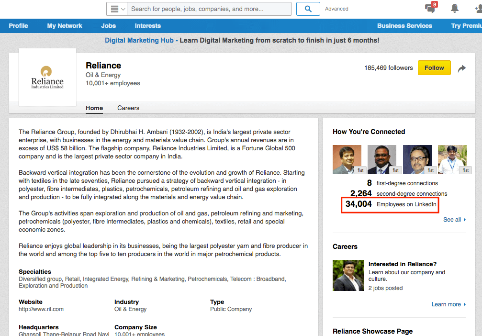
Task: Open the http://www.ril.com website link
Action: click(41, 309)
